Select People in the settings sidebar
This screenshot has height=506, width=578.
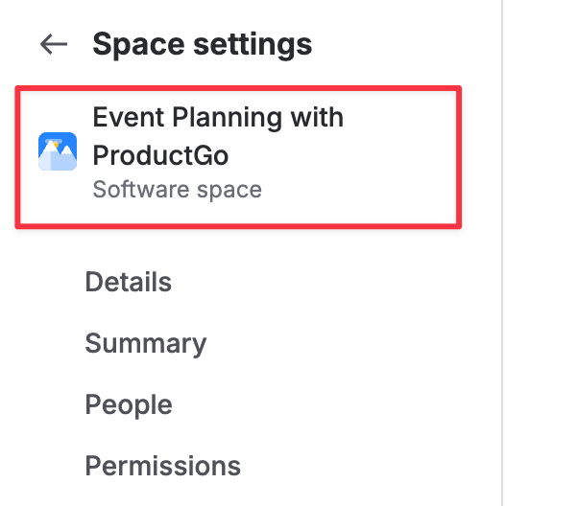click(x=129, y=404)
